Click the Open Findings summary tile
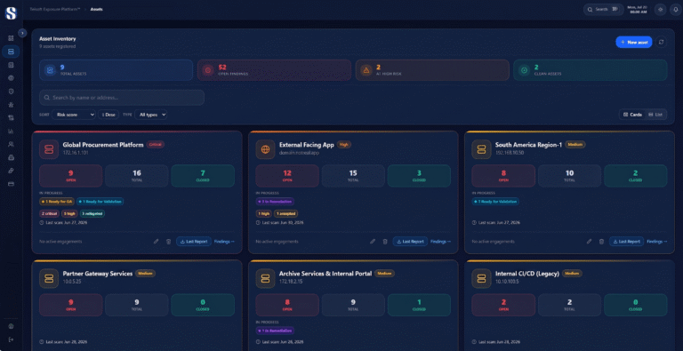 pyautogui.click(x=274, y=70)
